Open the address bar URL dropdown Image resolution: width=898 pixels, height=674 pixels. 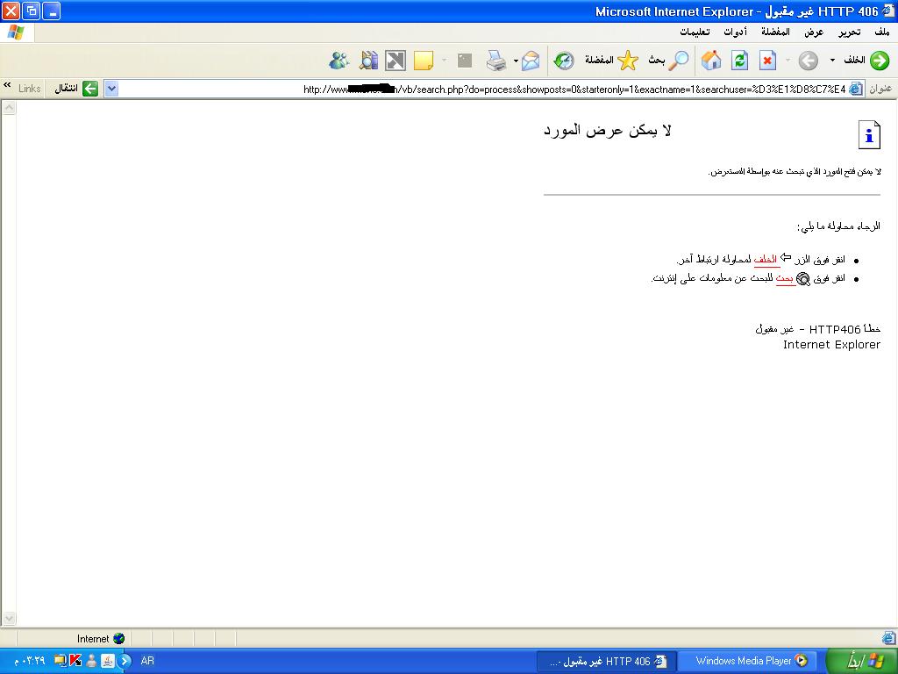[111, 89]
